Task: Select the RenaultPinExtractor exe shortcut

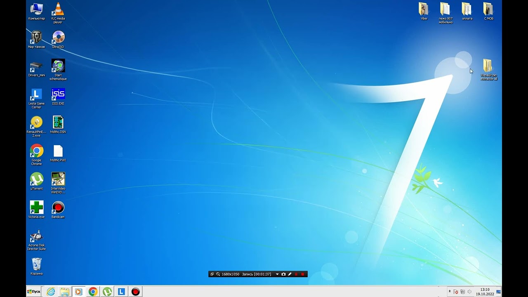Action: pyautogui.click(x=36, y=126)
